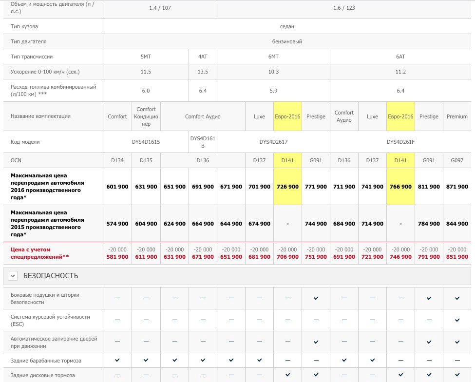
Task: Click the special offer price 581 900
Action: tap(117, 257)
